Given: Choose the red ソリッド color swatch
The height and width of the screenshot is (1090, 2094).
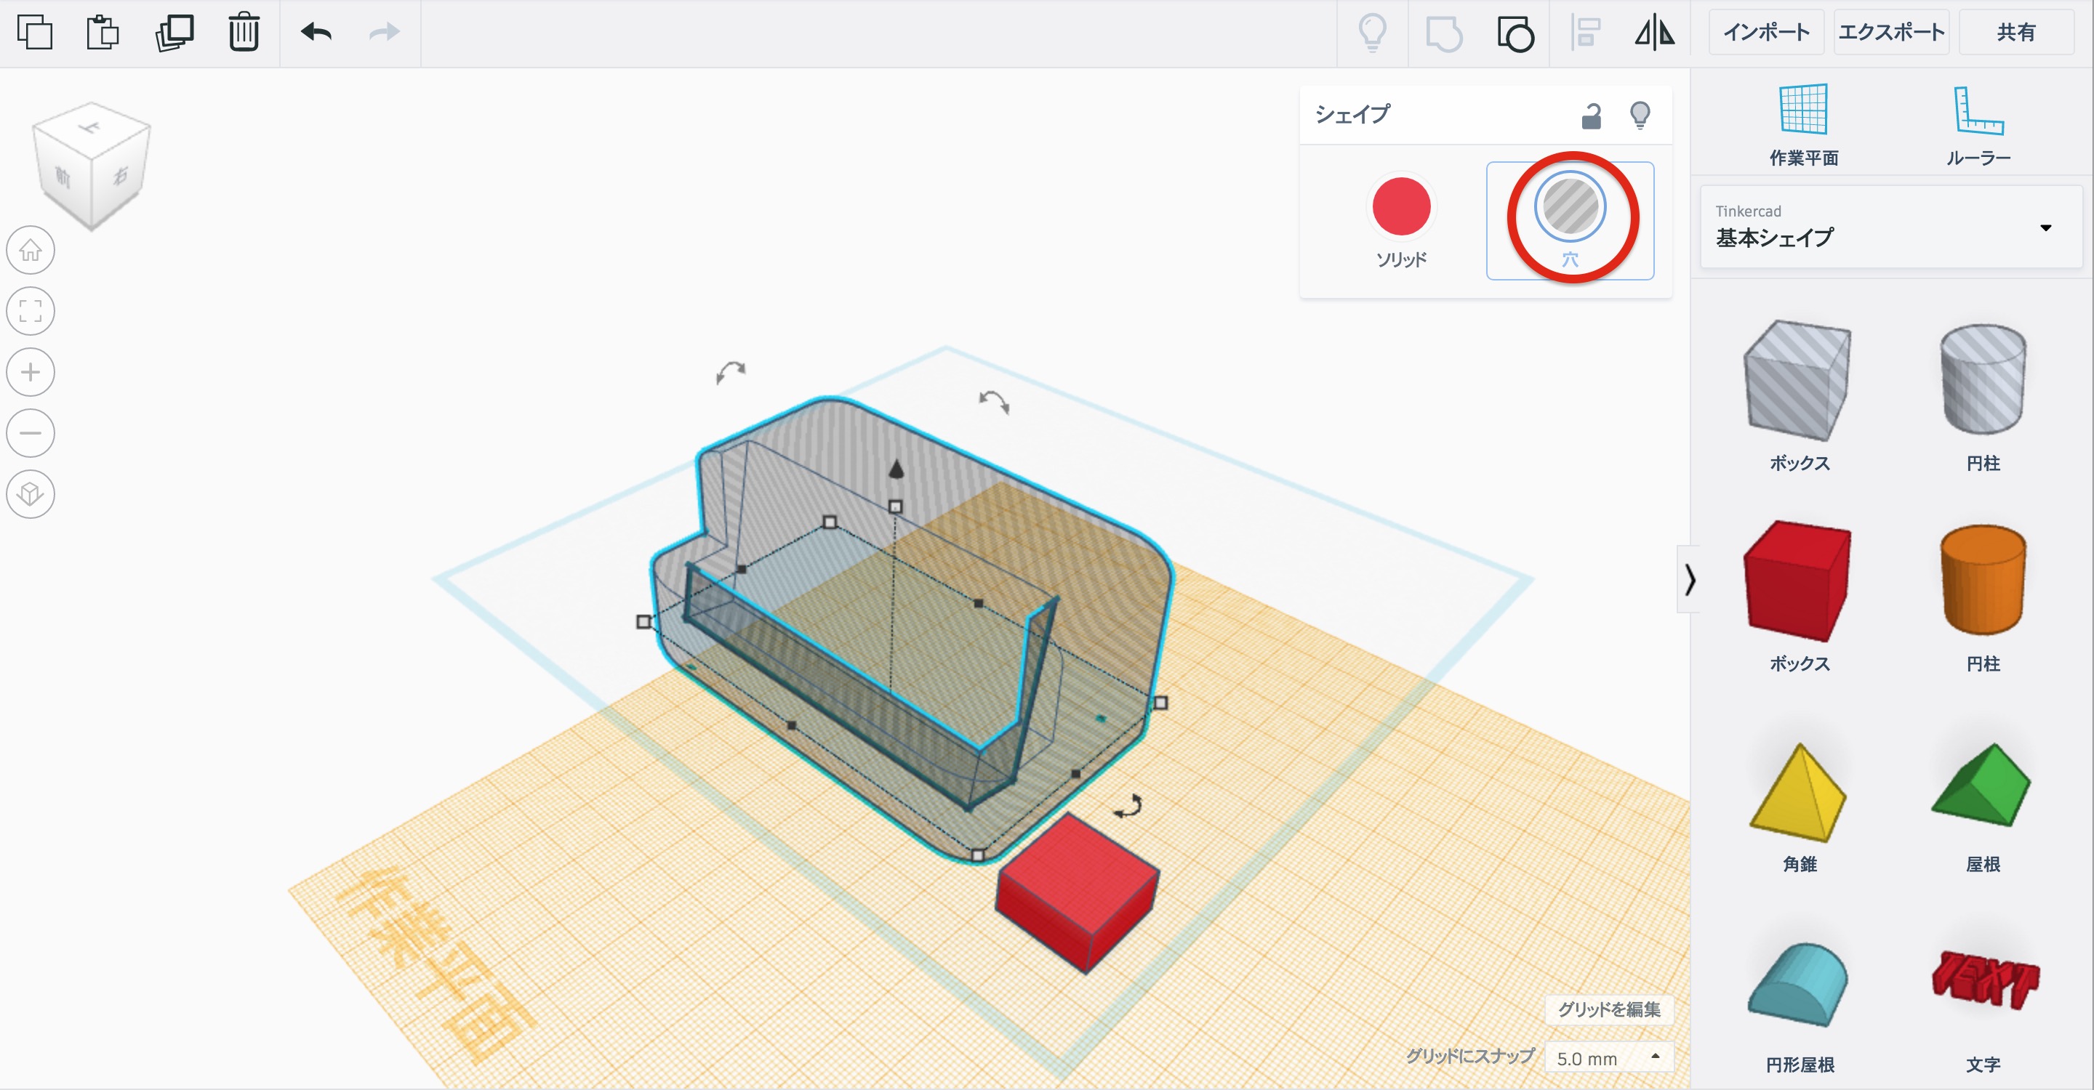Looking at the screenshot, I should (x=1400, y=206).
